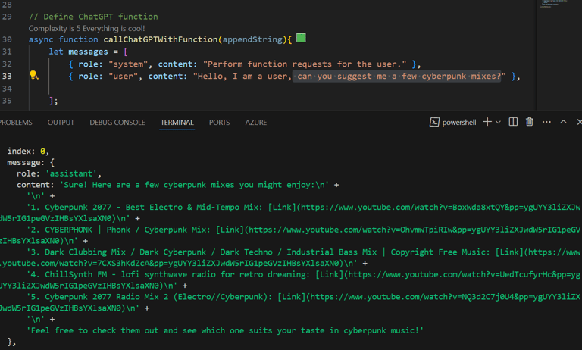The image size is (582, 350).
Task: Open the PROBLEMS panel tab
Action: pyautogui.click(x=16, y=123)
